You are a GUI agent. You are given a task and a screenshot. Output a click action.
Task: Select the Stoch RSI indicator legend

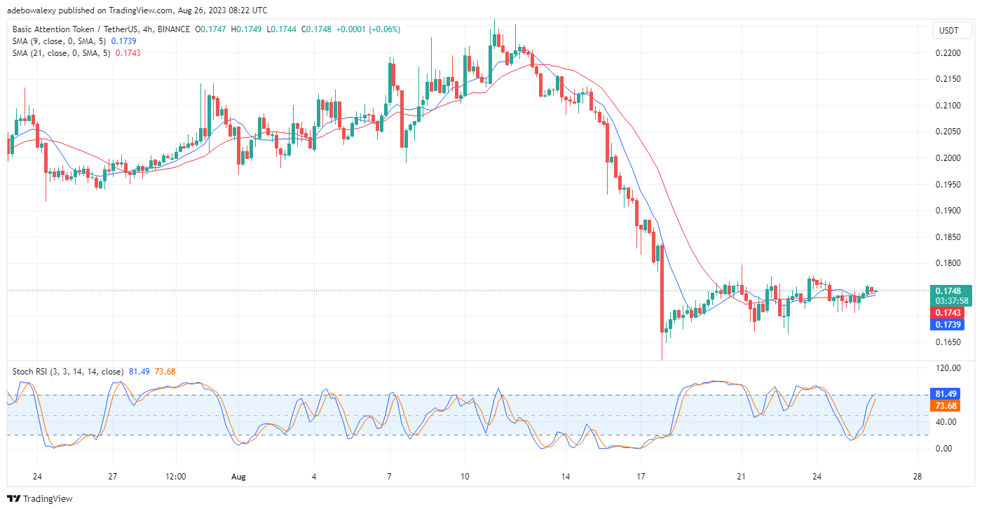(68, 372)
